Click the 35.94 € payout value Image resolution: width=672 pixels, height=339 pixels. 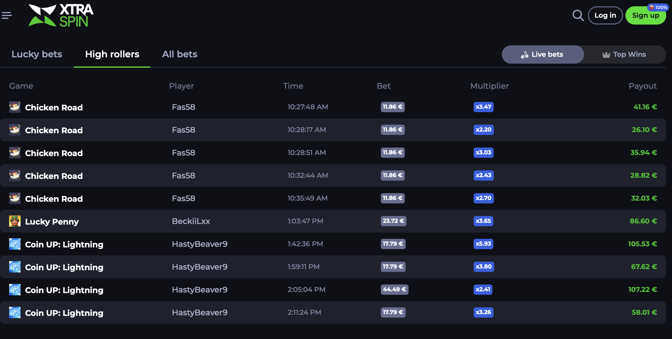(x=644, y=153)
